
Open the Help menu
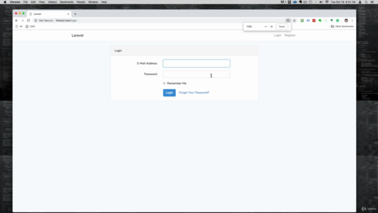(104, 2)
